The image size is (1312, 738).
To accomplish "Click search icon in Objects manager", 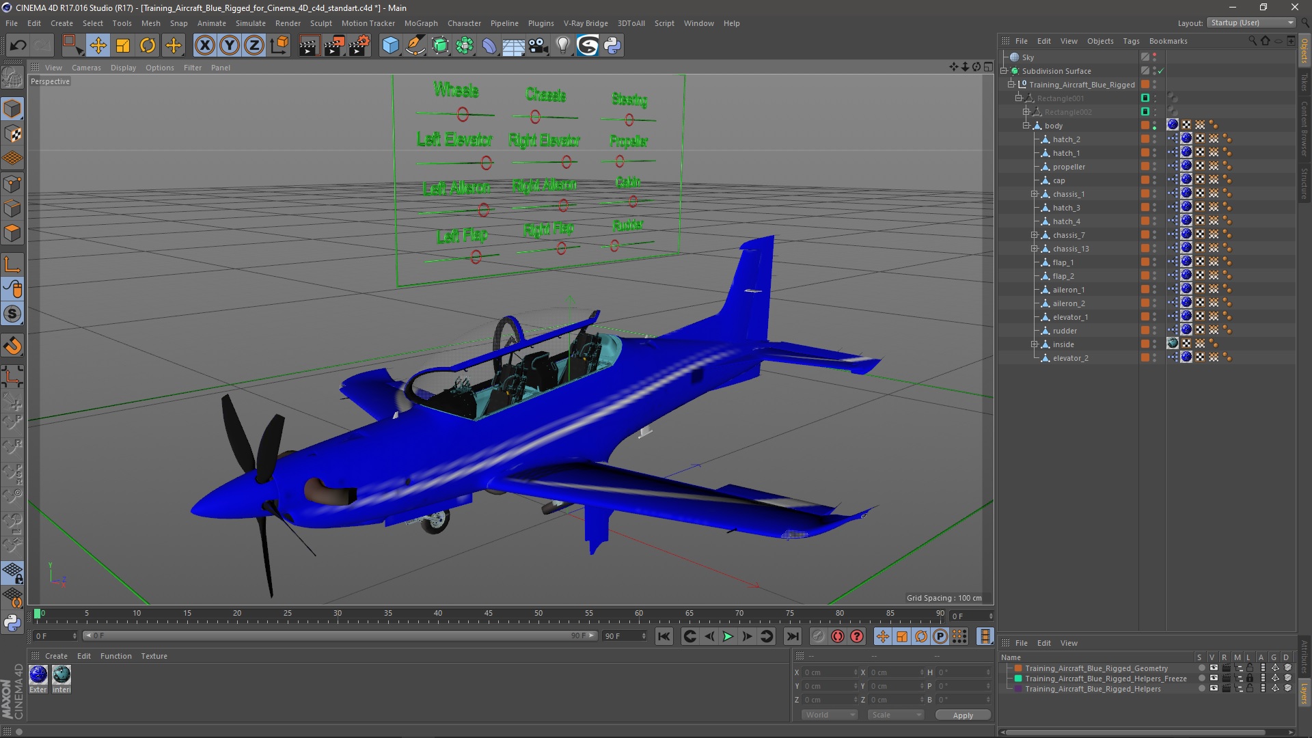I will pos(1253,41).
